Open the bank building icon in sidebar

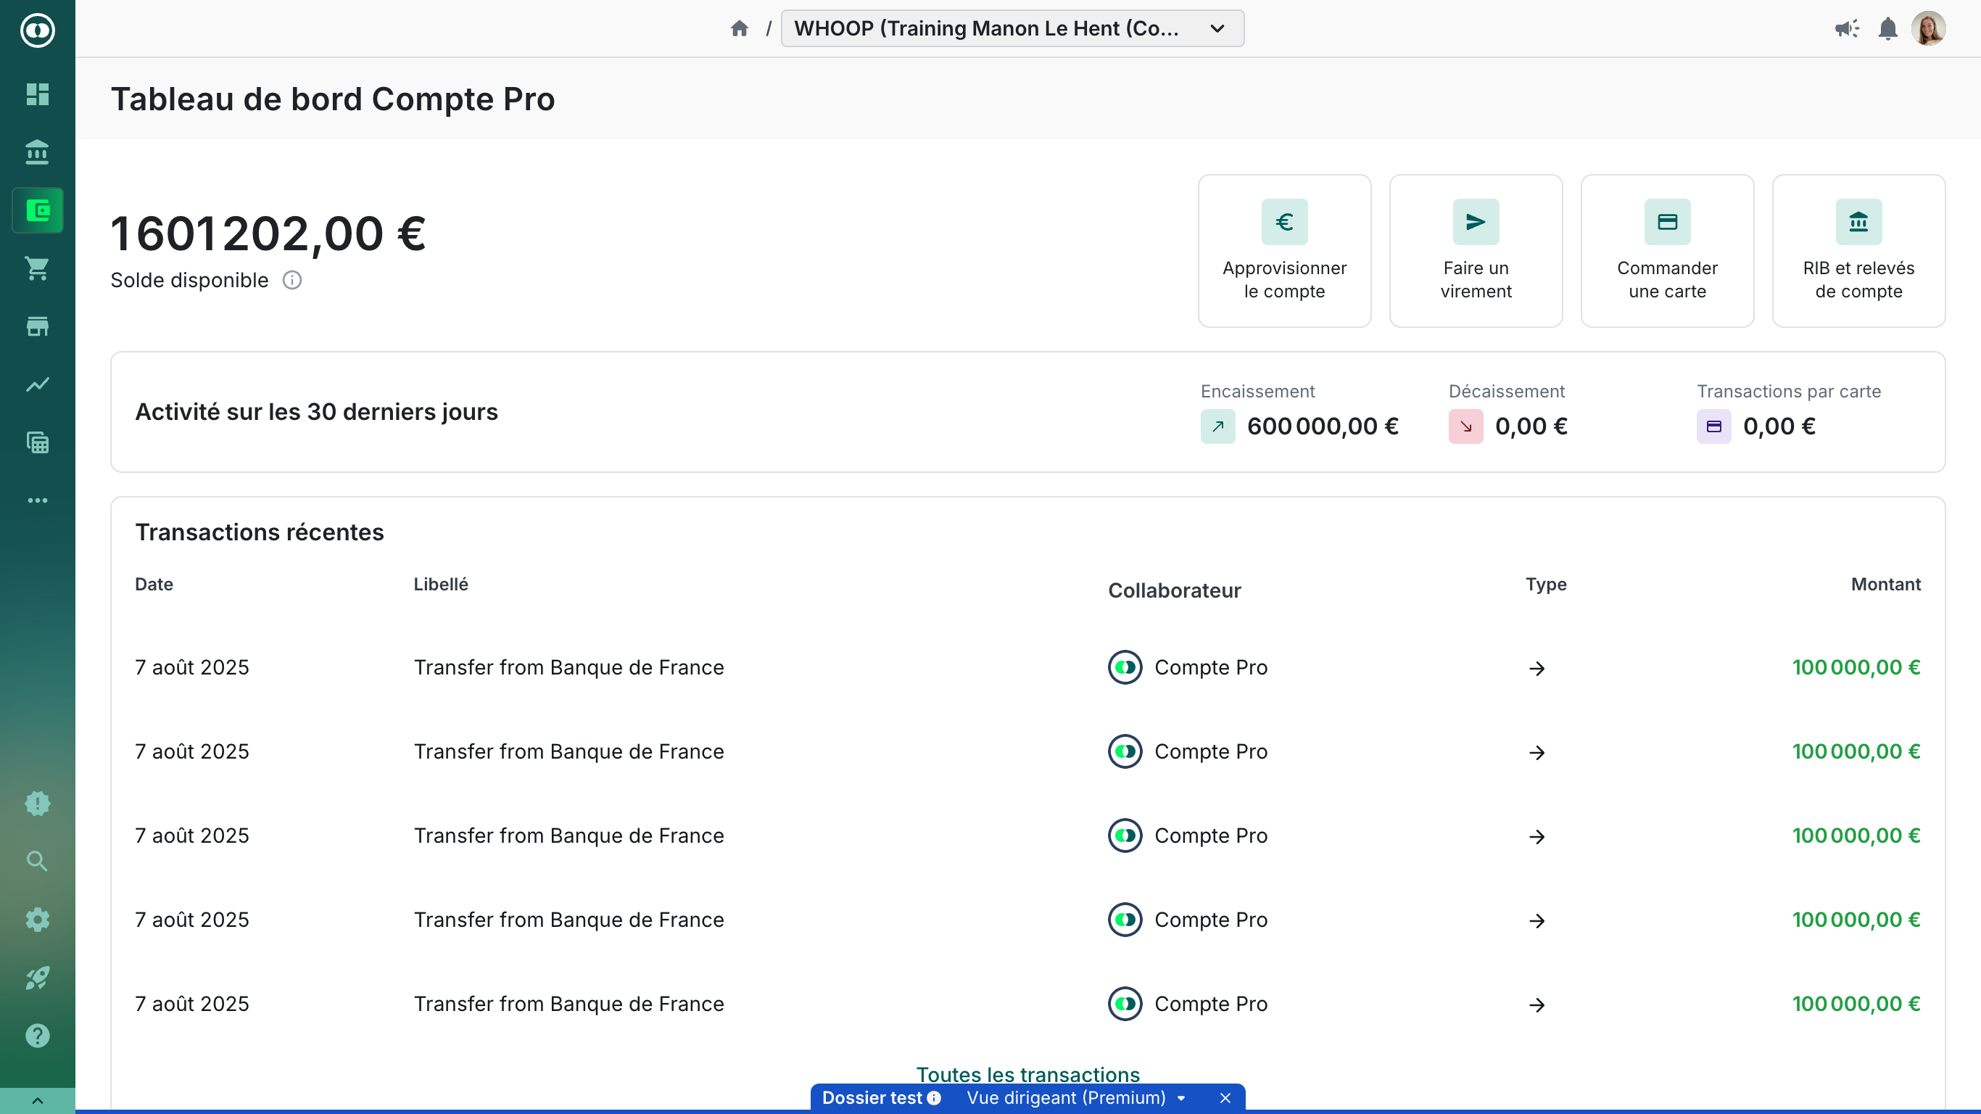click(x=37, y=152)
